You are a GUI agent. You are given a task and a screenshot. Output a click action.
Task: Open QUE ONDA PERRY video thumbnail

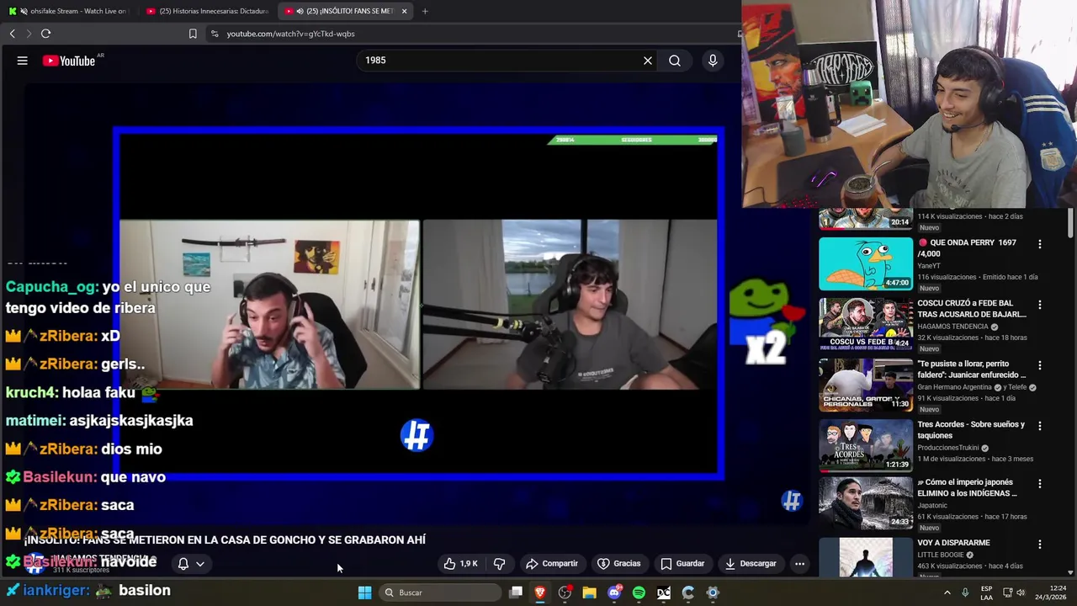[866, 263]
